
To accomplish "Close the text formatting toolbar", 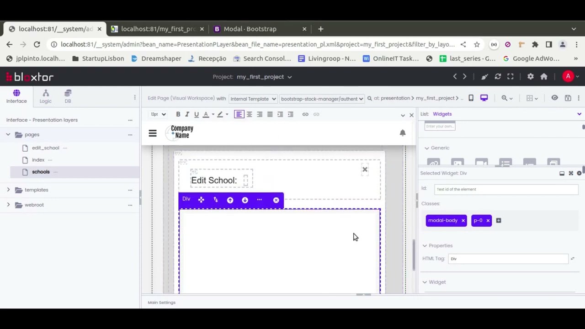I will click(411, 115).
